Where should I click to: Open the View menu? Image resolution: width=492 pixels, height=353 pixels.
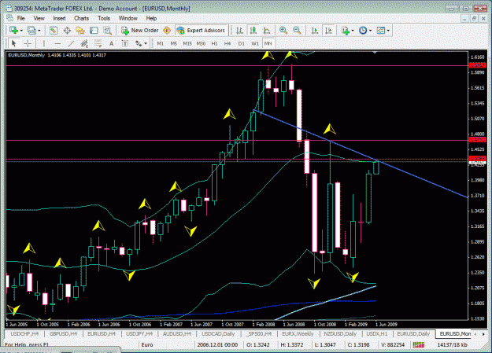pyautogui.click(x=39, y=18)
